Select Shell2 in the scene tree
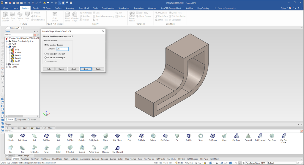Screen dimensions: 304x165 pos(17,61)
